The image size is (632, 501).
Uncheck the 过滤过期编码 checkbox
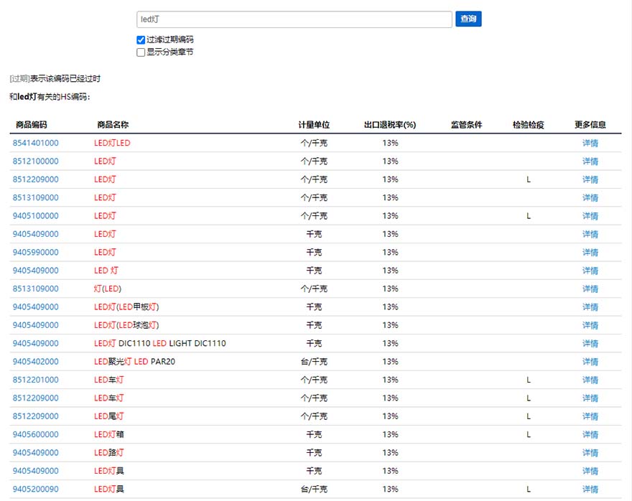[140, 40]
